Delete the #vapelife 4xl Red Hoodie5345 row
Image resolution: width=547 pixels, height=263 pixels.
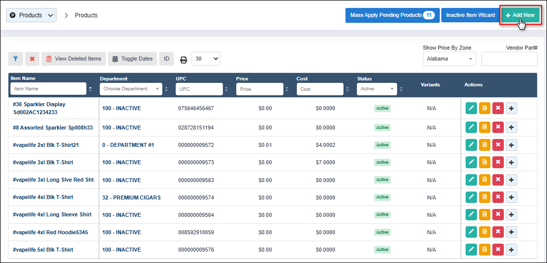[498, 232]
